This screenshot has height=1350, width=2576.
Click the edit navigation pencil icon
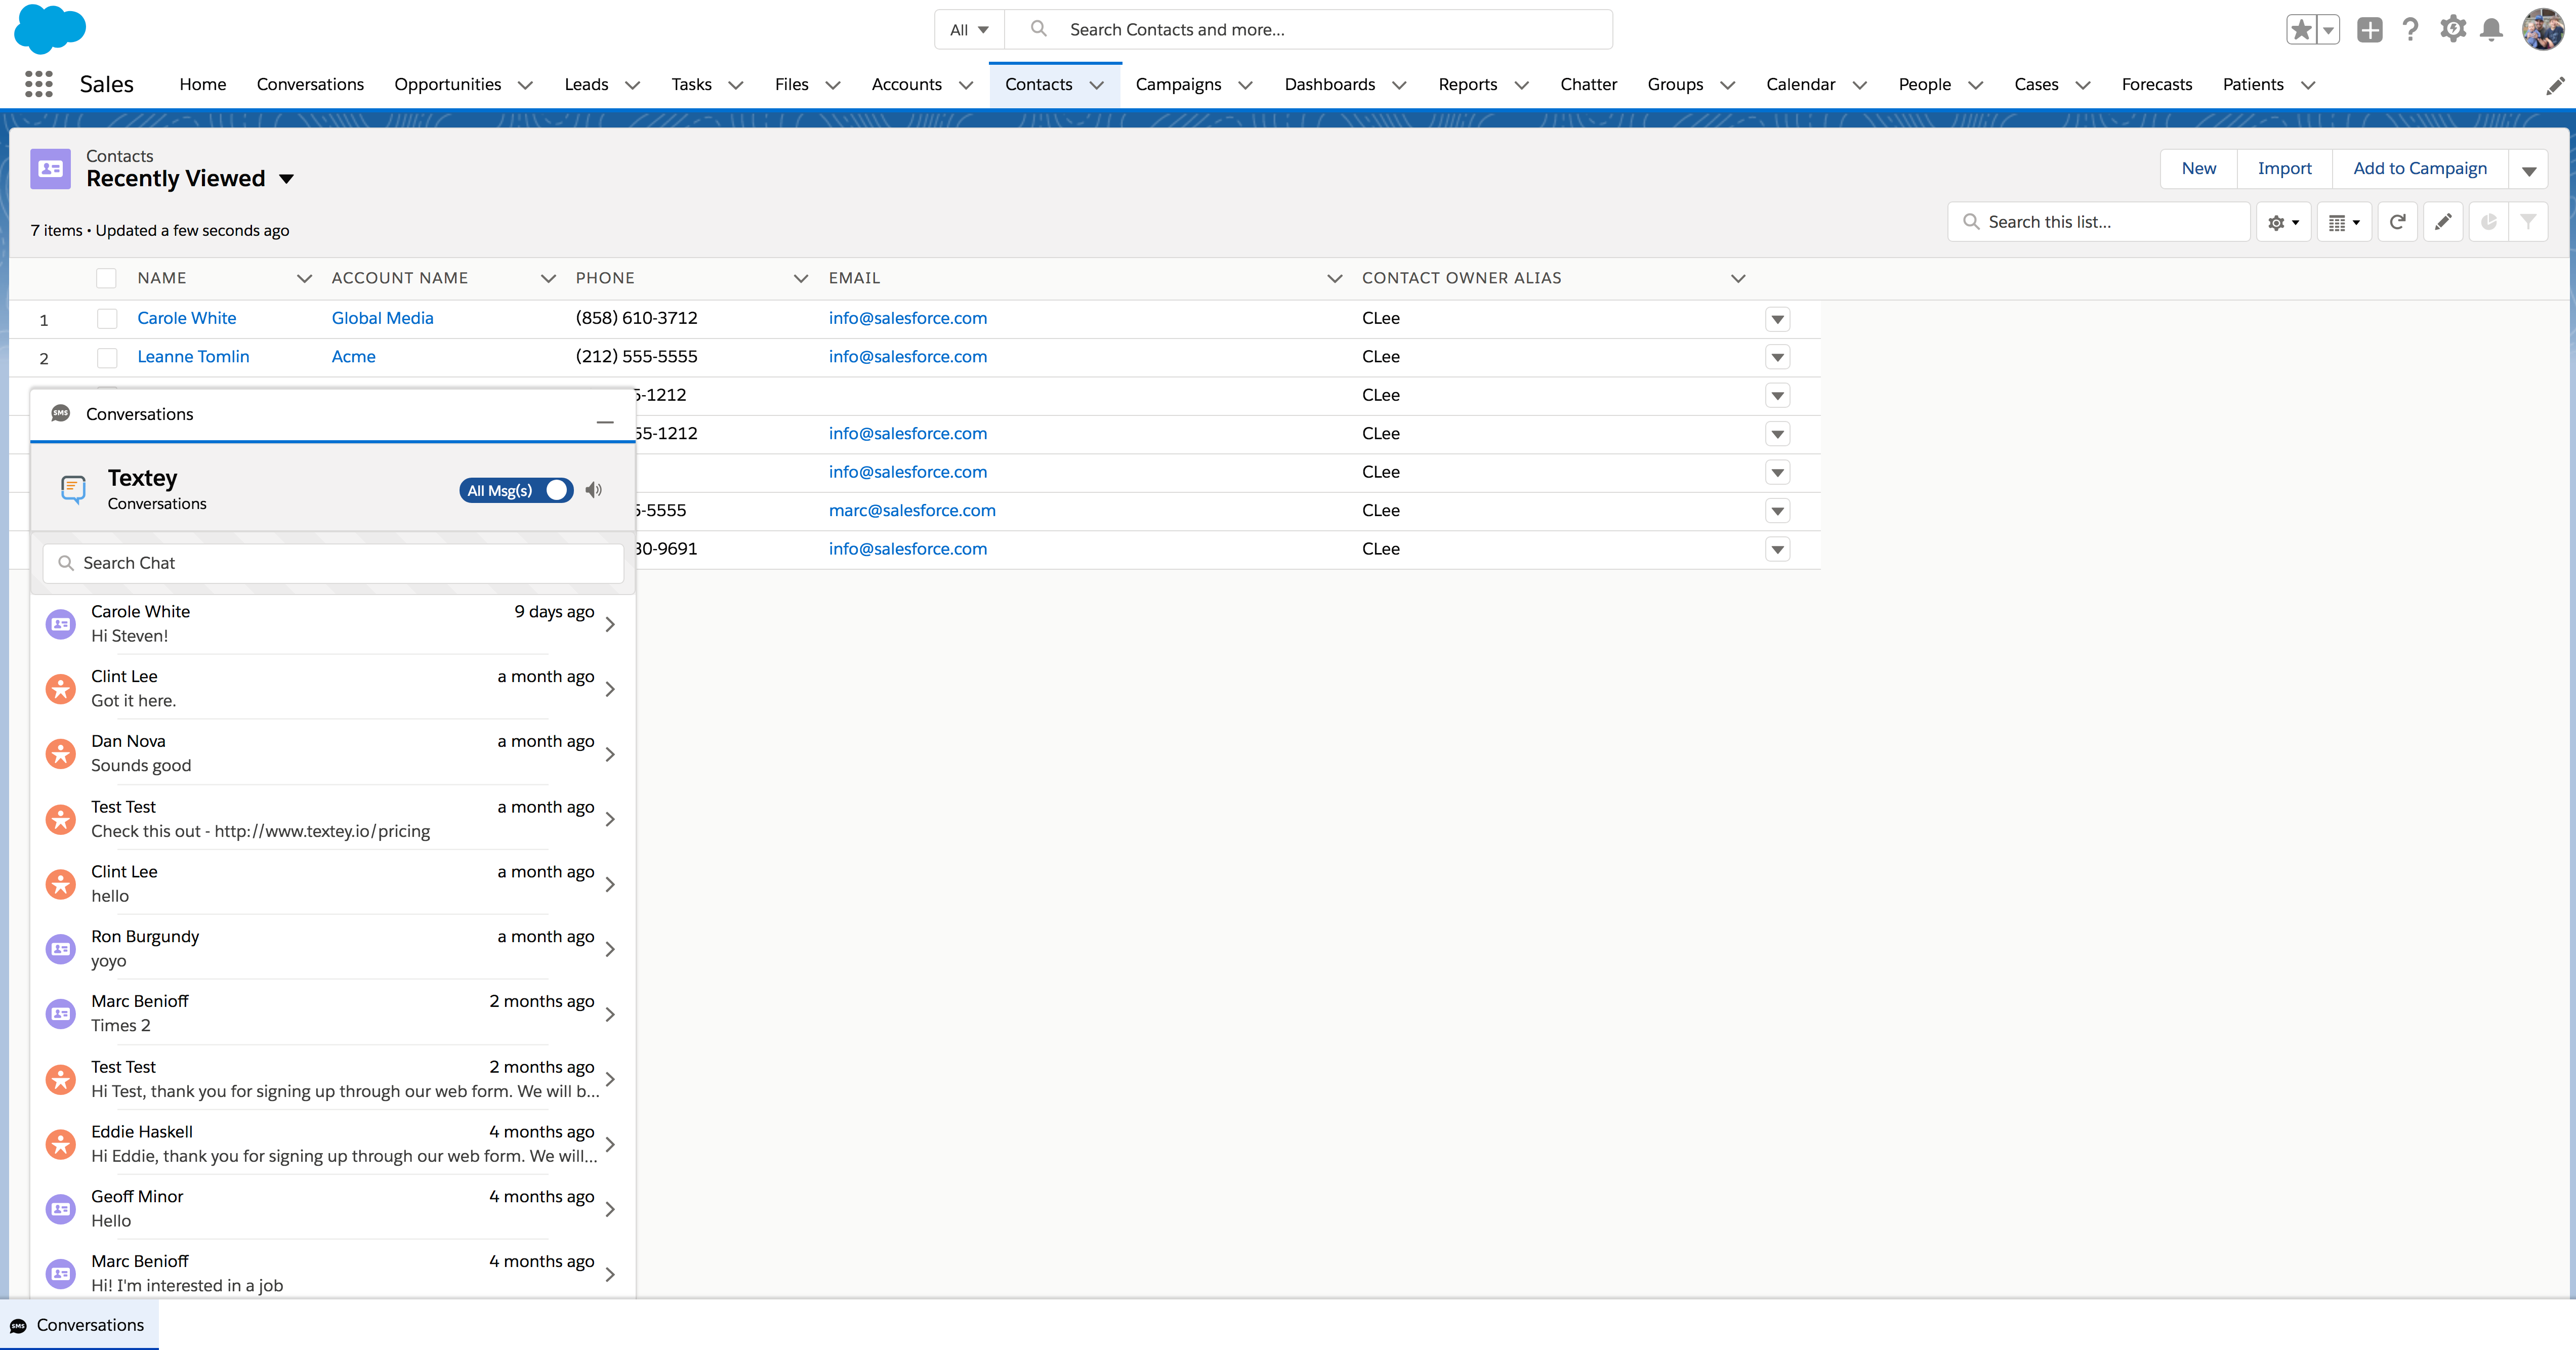point(2554,85)
